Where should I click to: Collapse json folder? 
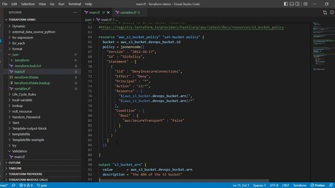tap(43, 54)
